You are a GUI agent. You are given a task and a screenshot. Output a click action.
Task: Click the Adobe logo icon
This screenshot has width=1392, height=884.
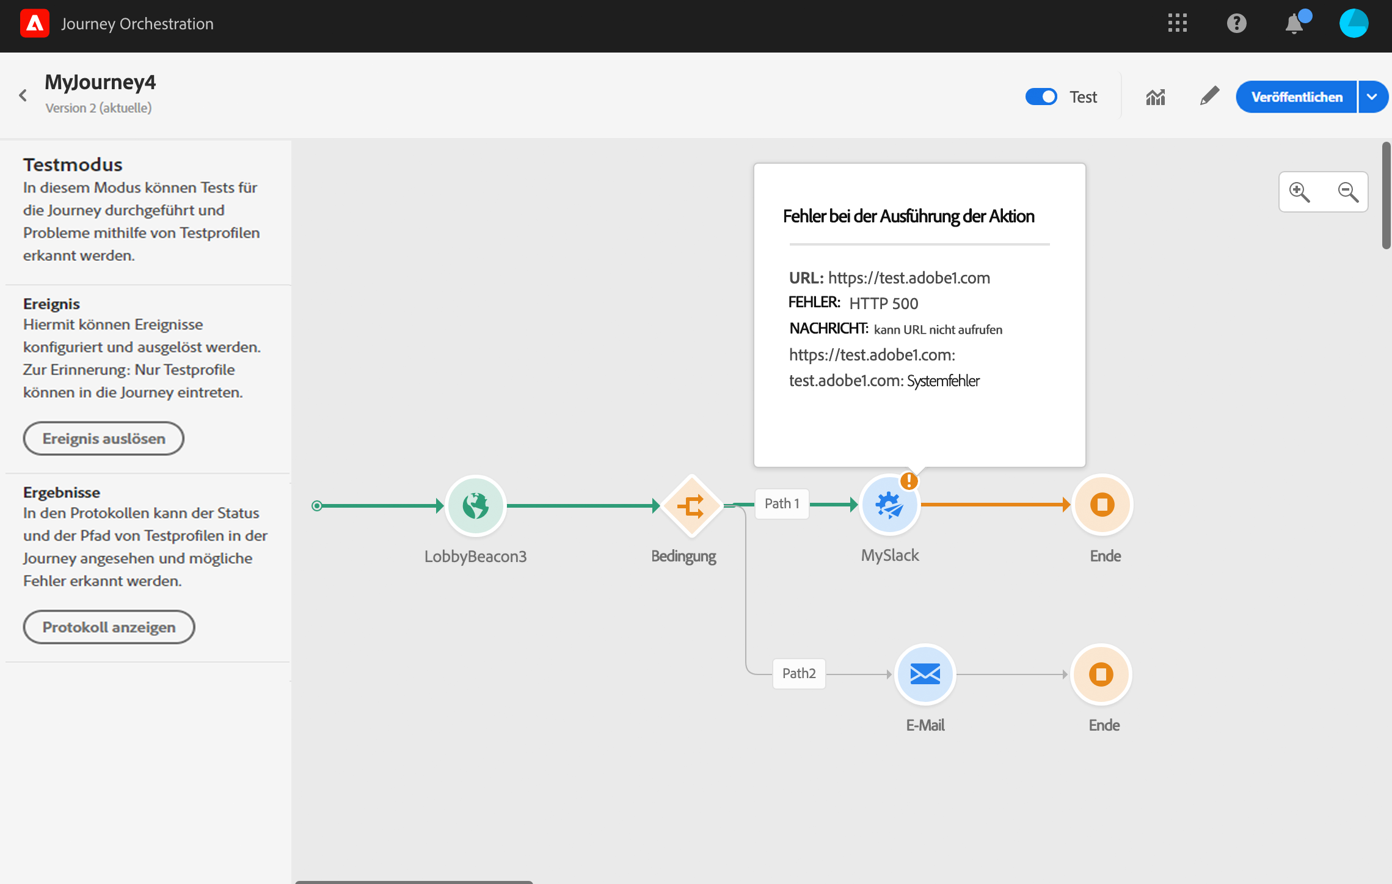pyautogui.click(x=35, y=24)
